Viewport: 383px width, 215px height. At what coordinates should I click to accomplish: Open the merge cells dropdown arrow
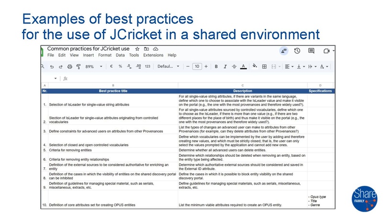tap(280, 66)
